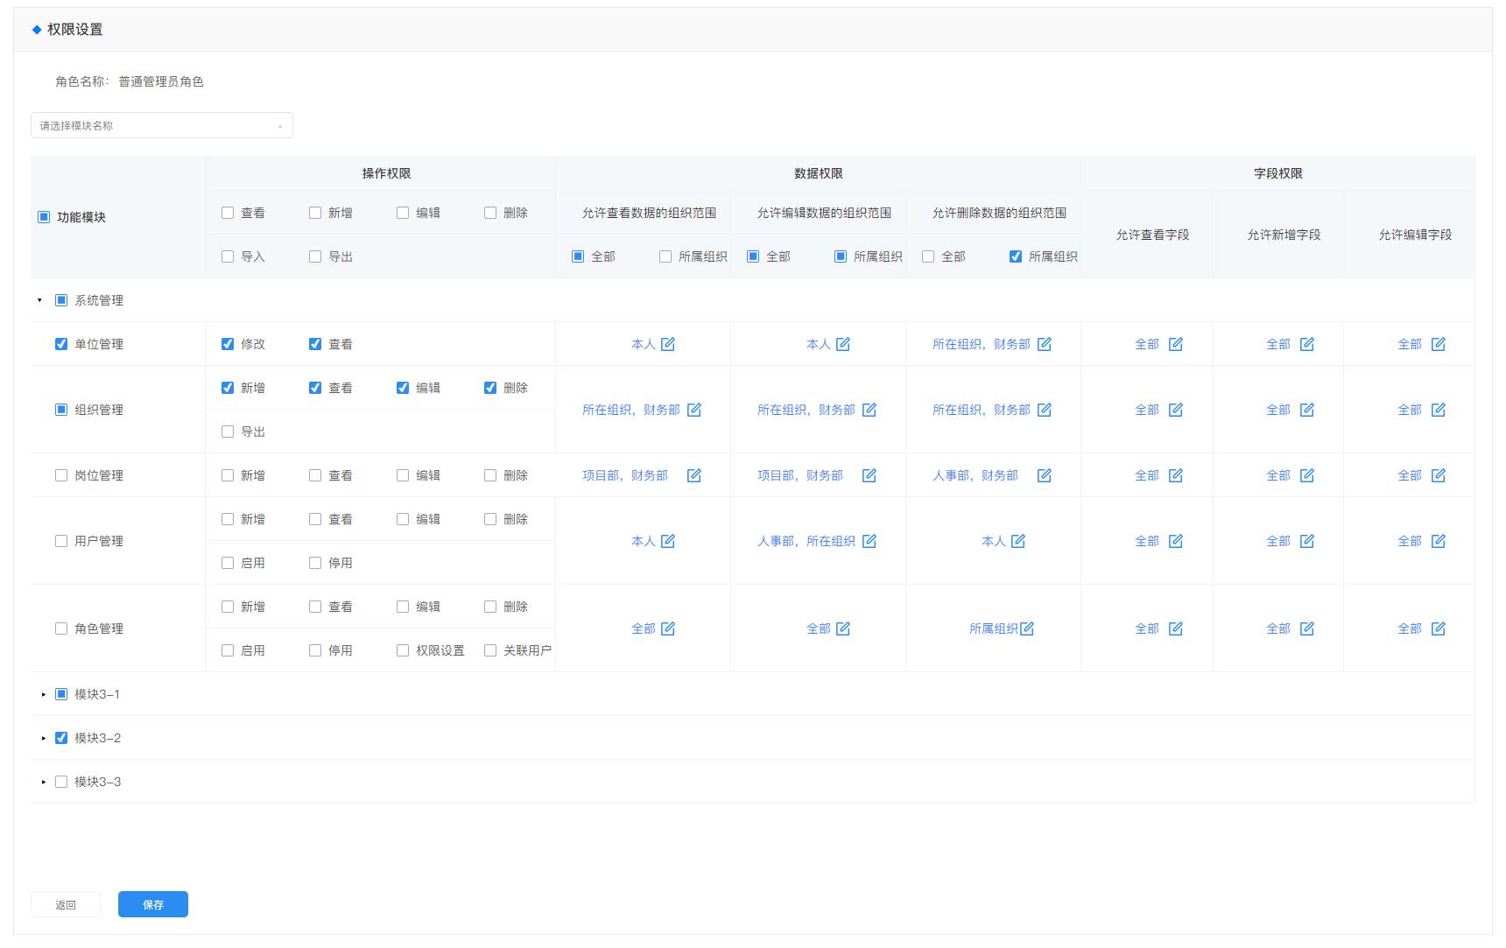The image size is (1506, 948).
Task: Uncheck 修改 permission for 单位管理
Action: [x=228, y=344]
